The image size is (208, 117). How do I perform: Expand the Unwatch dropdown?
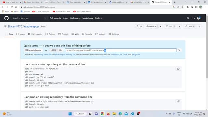point(161,26)
